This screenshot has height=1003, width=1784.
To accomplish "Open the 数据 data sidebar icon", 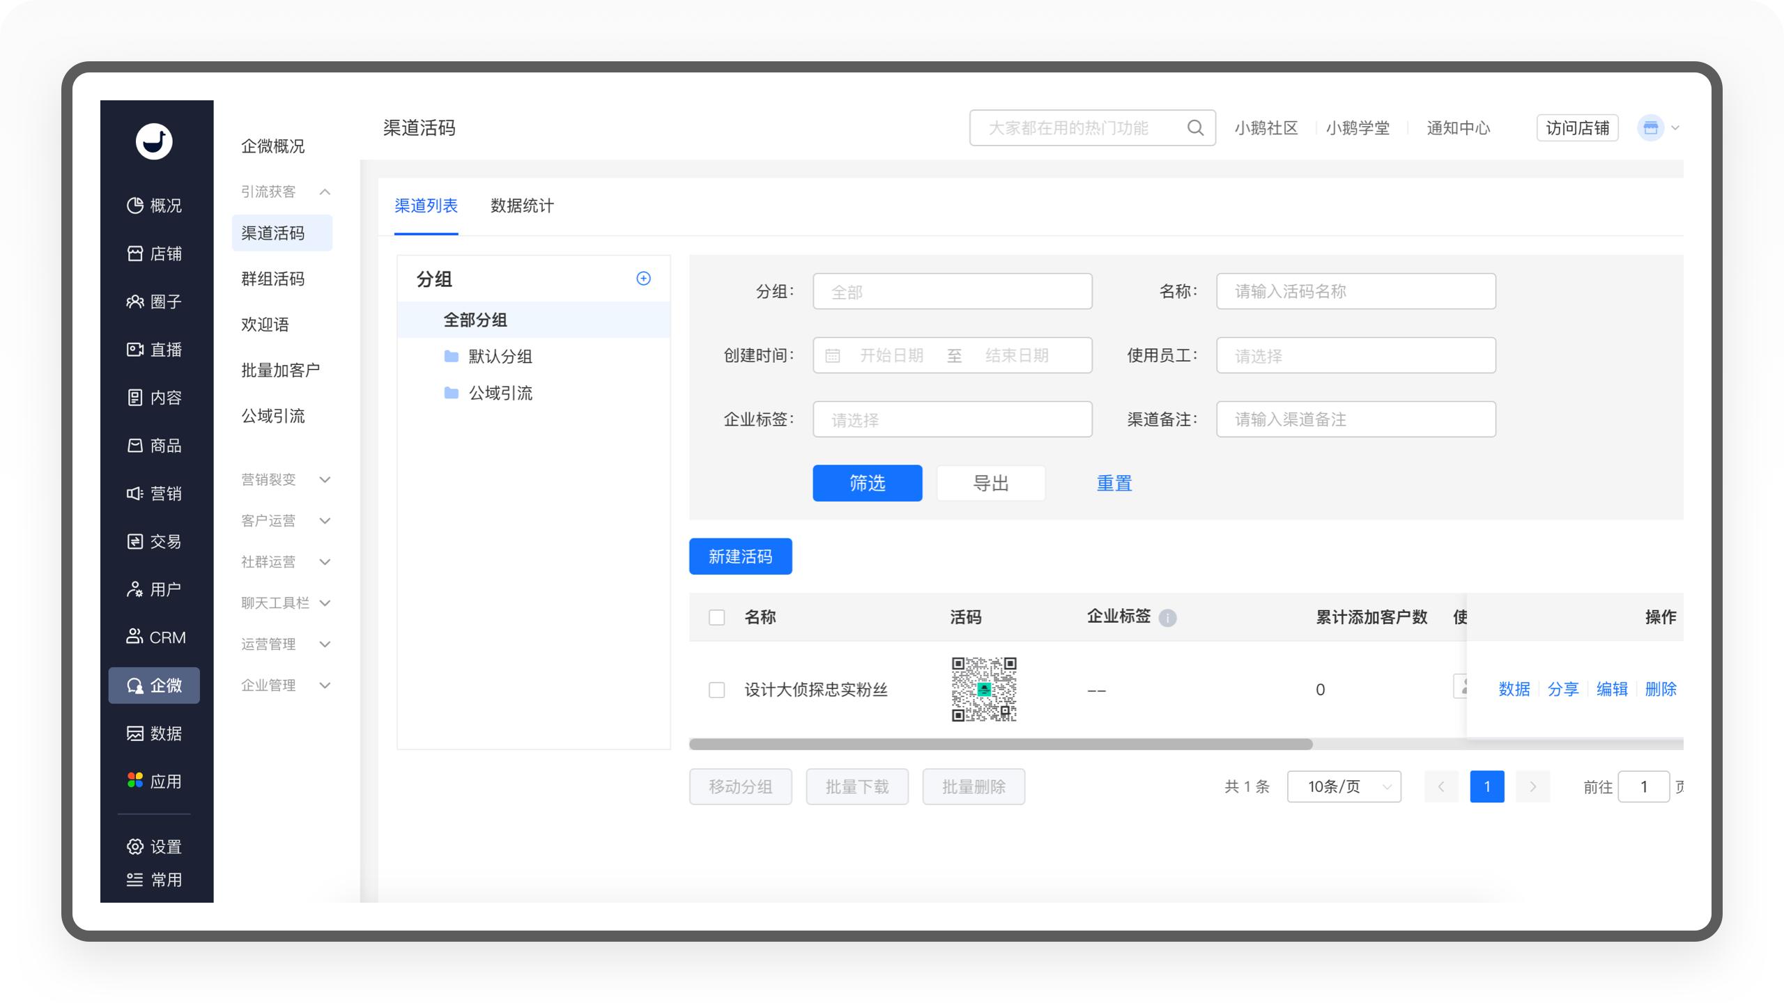I will 135,733.
